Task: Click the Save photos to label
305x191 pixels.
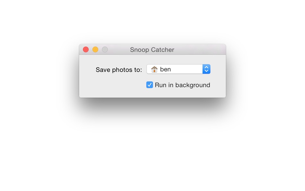Action: (x=118, y=69)
